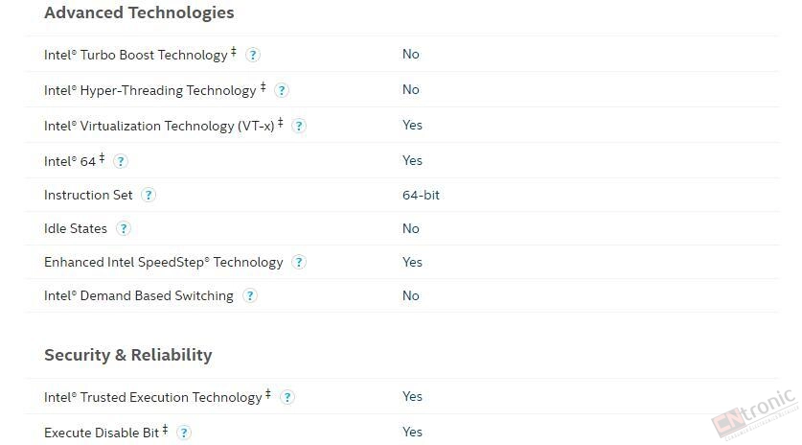Click the Instruction Set help icon
802x445 pixels.
pos(149,195)
